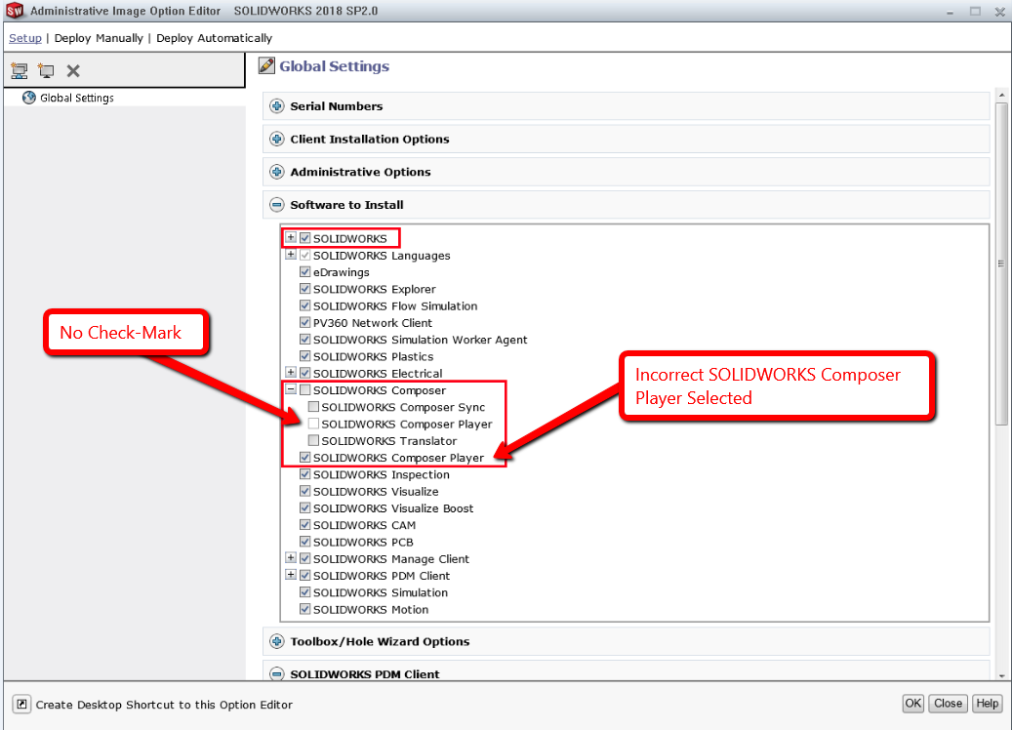Check SOLIDWORKS Composer Sync
The height and width of the screenshot is (730, 1012).
(313, 407)
